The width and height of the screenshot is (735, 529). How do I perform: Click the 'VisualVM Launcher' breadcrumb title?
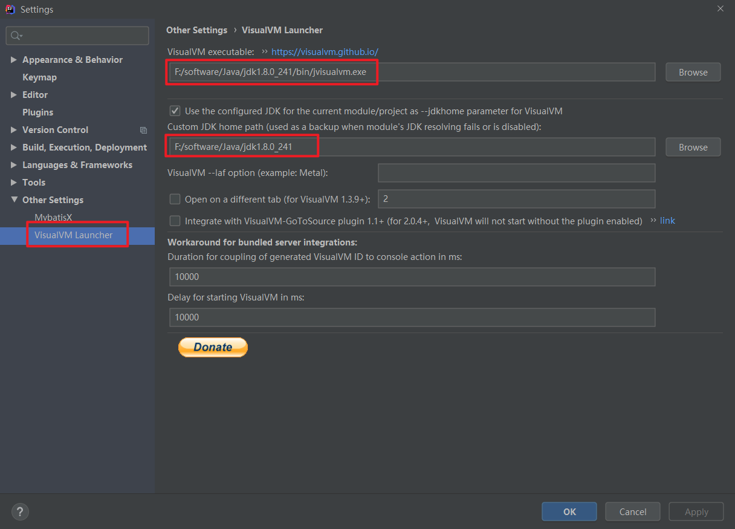pyautogui.click(x=282, y=30)
